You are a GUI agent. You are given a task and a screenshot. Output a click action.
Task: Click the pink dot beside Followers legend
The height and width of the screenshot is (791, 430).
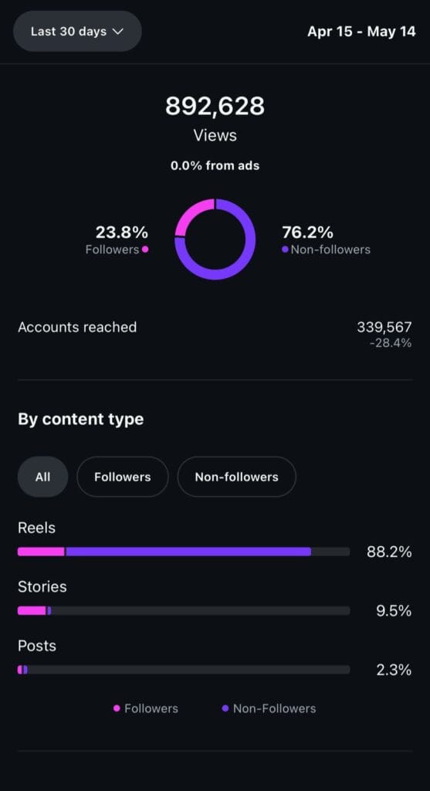tap(117, 708)
